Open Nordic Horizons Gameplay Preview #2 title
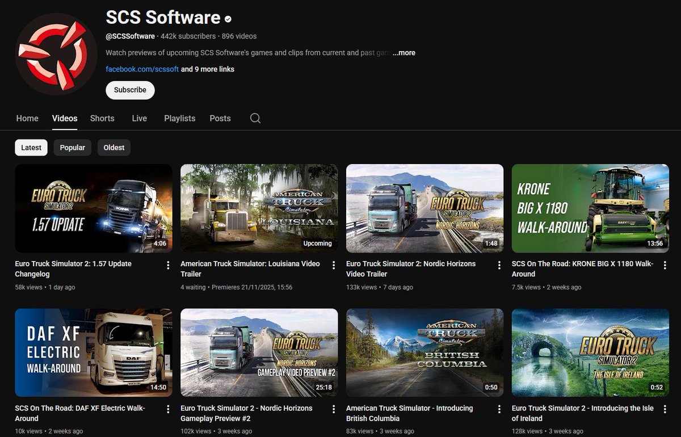The height and width of the screenshot is (437, 681). point(246,413)
